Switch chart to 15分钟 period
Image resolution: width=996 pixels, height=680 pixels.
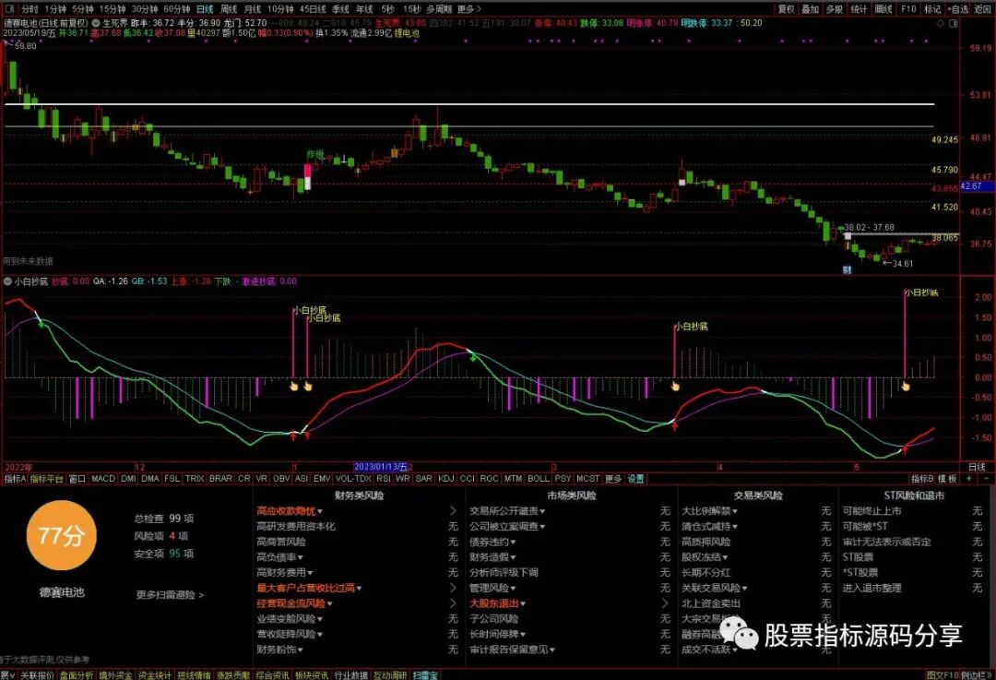[x=113, y=9]
